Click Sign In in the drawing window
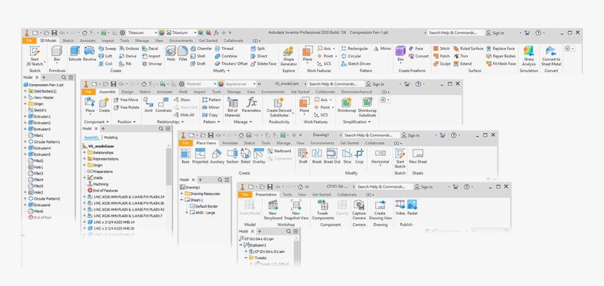Viewport: 604px width, 286px height. 411,135
